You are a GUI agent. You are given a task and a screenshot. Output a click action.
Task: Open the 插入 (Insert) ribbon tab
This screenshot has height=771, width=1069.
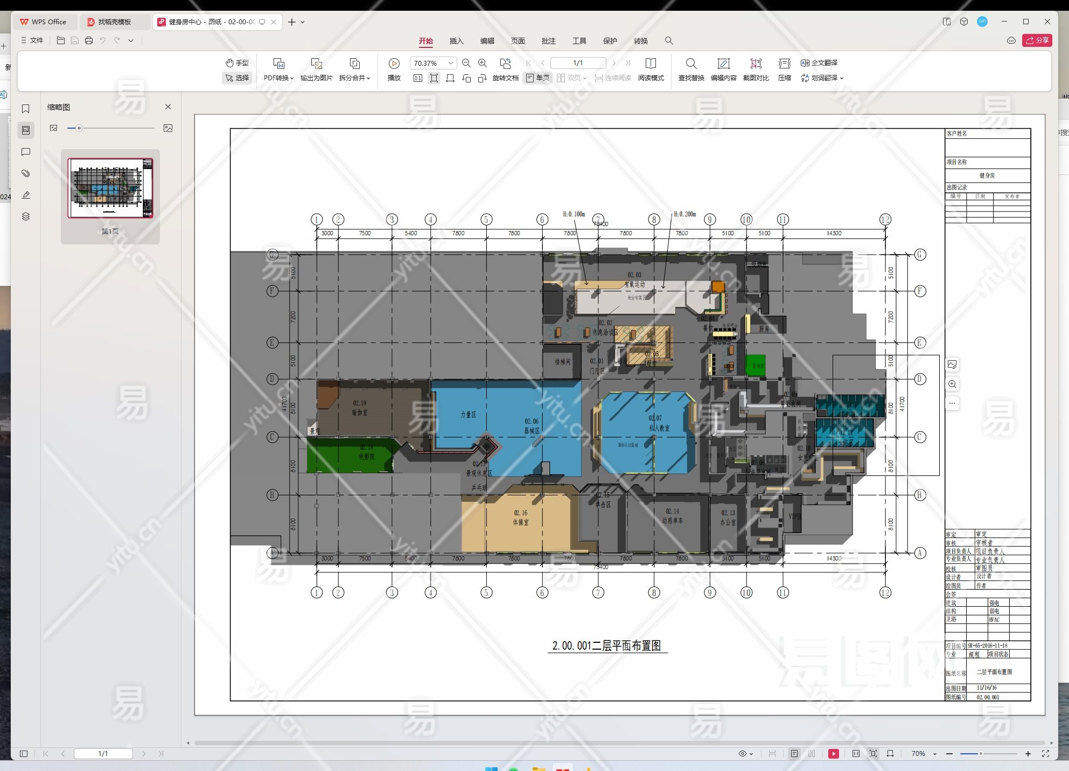[456, 41]
